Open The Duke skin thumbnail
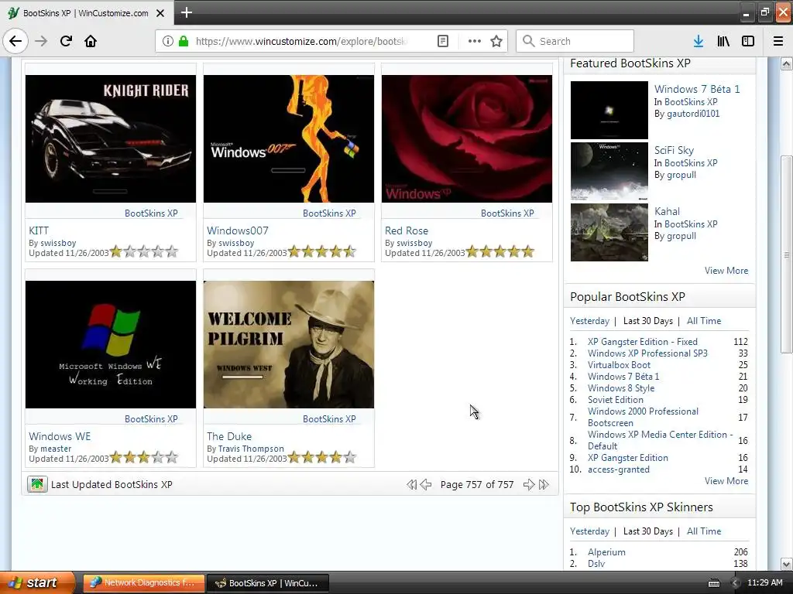Image resolution: width=793 pixels, height=594 pixels. (x=289, y=344)
